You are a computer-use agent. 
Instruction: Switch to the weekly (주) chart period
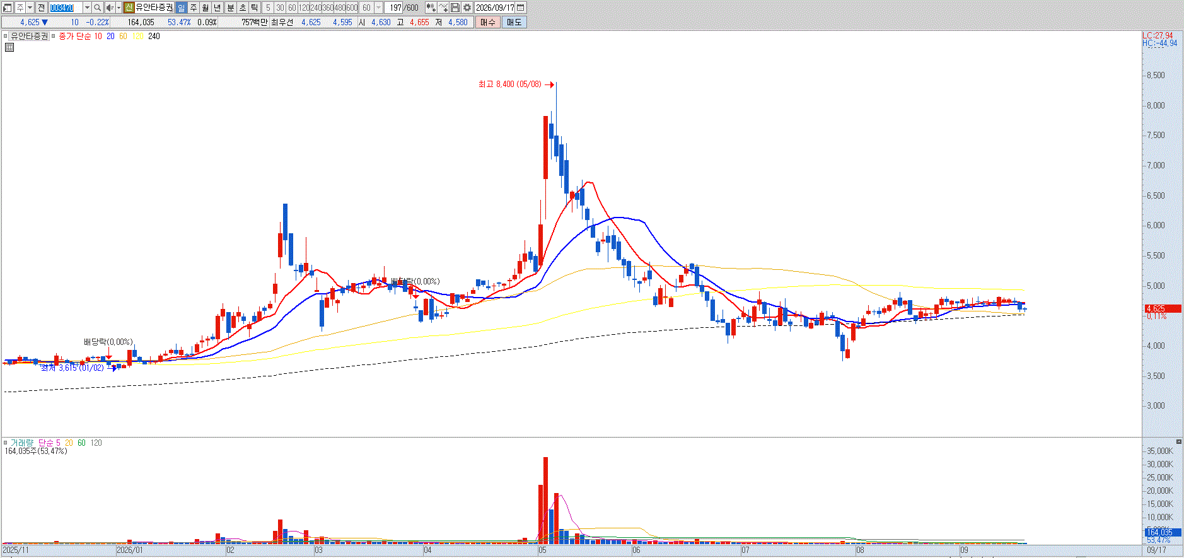193,8
